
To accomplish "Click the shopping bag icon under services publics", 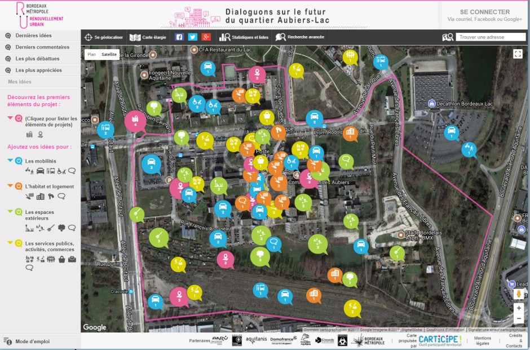I will click(x=61, y=259).
